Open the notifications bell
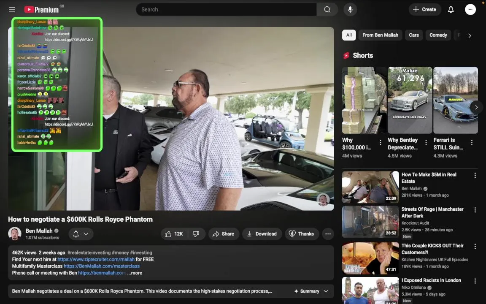 pos(451,9)
